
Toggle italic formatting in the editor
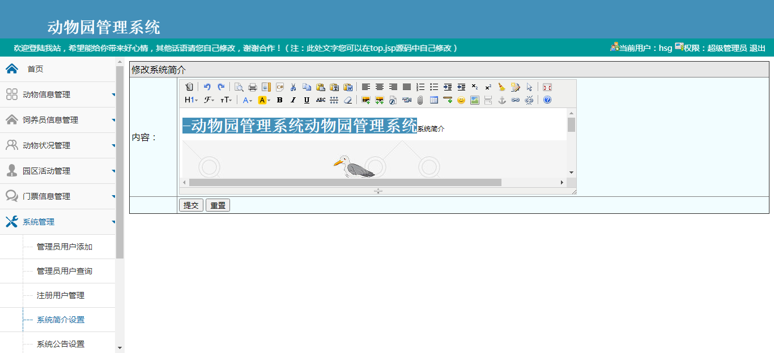tap(293, 100)
